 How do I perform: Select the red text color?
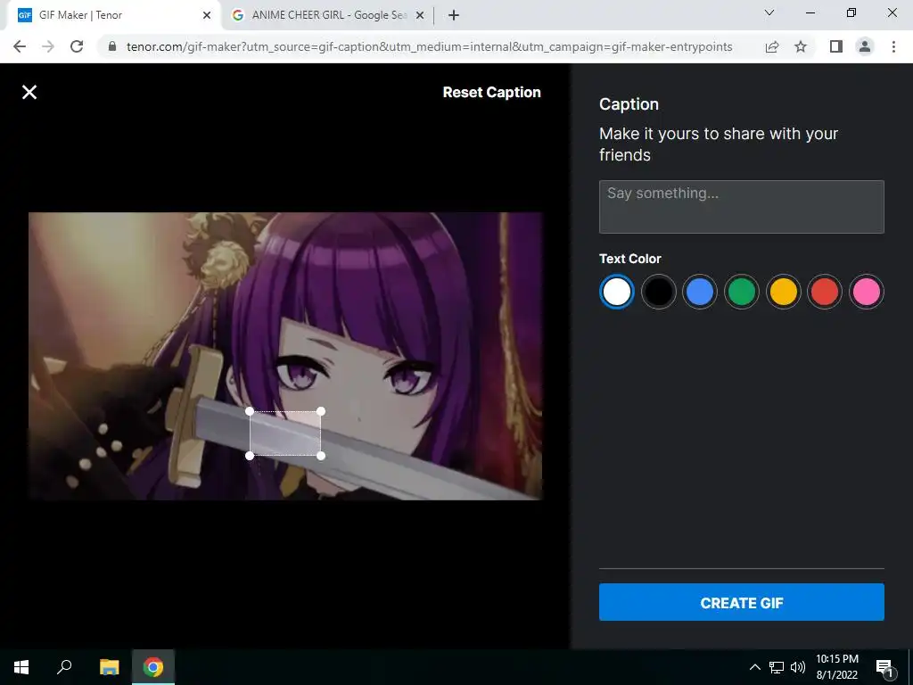pos(825,292)
